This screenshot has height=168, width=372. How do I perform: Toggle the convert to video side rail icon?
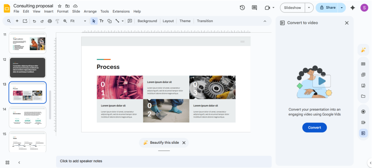[363, 133]
